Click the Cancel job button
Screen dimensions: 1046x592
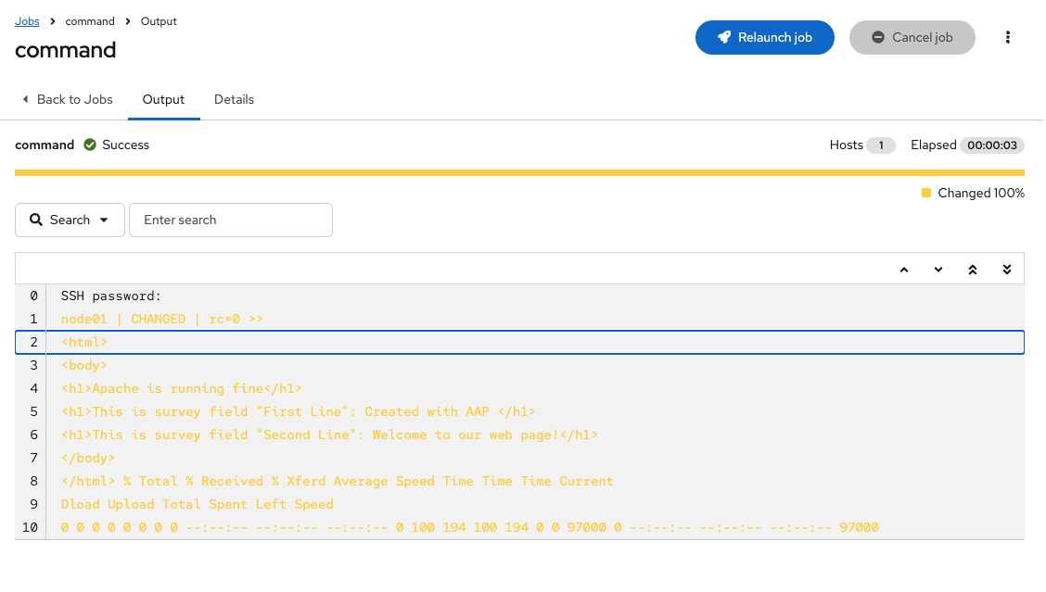pos(912,37)
